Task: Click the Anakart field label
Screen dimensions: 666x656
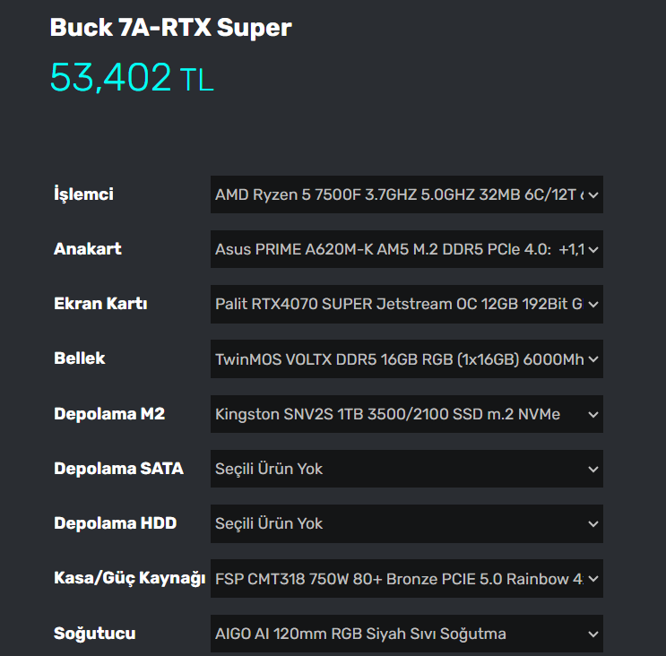Action: point(88,249)
